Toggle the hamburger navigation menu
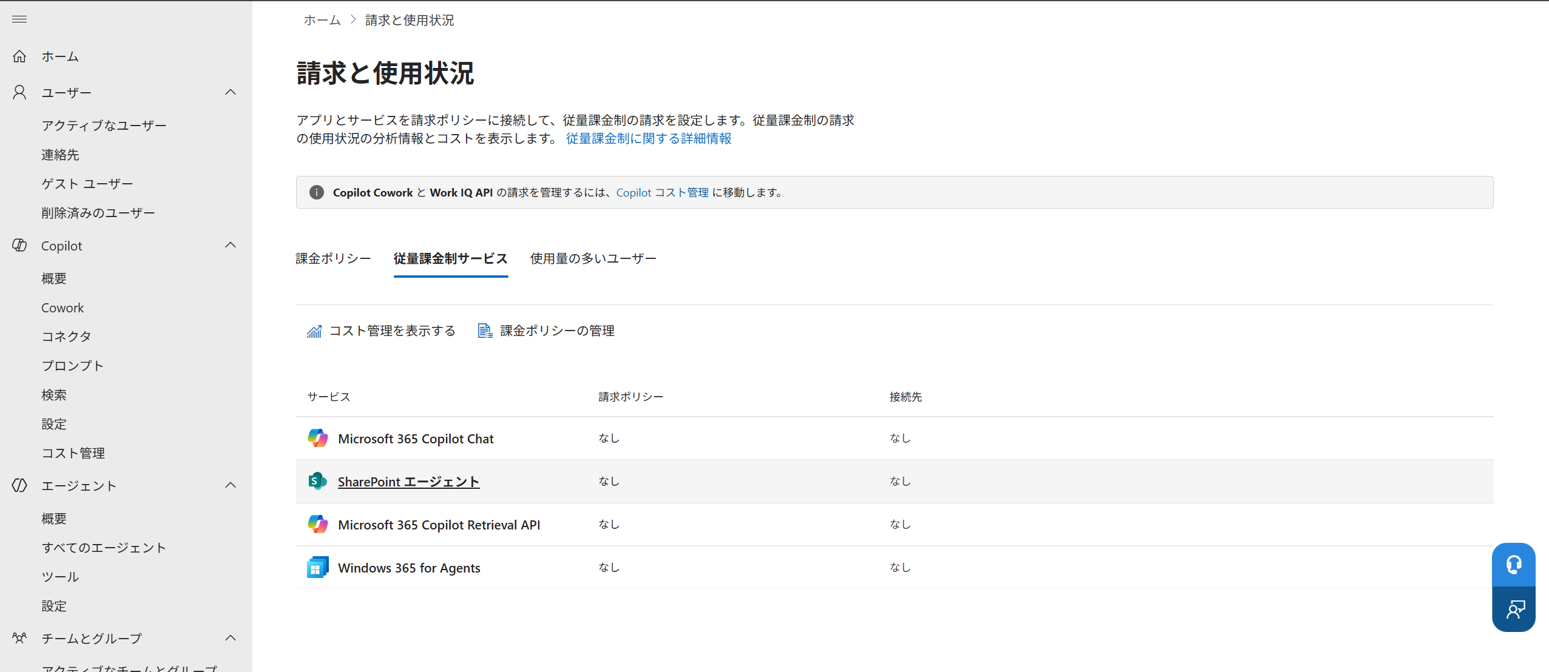 click(x=19, y=19)
